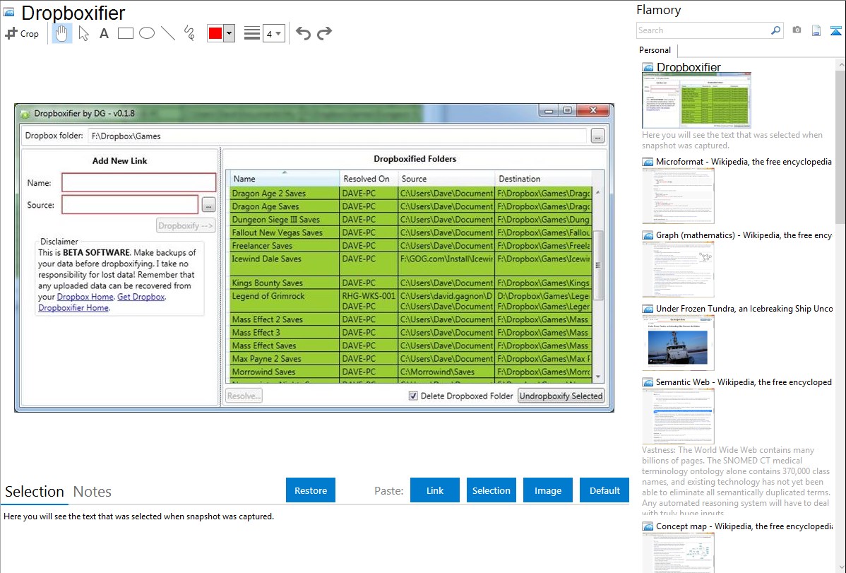Open the annotation color dropdown arrow
Screen dimensions: 846x573
[229, 33]
